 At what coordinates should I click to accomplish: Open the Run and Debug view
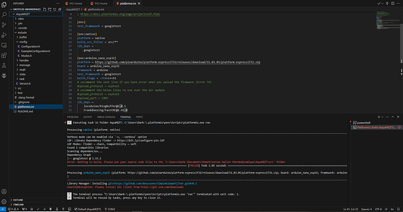coord(4,35)
